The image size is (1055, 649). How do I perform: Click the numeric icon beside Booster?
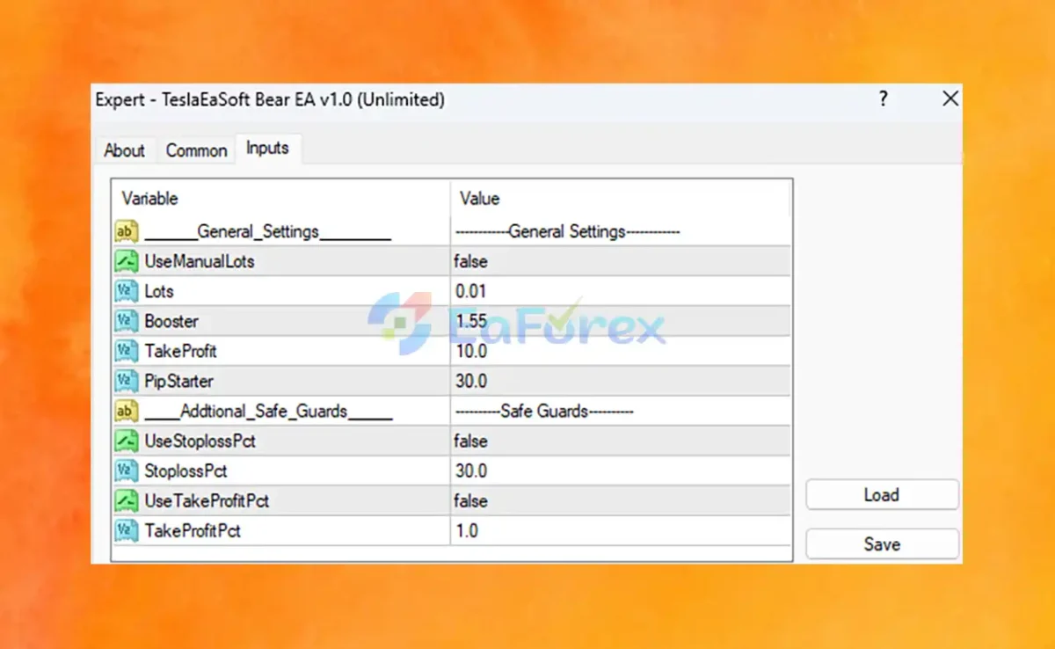pyautogui.click(x=127, y=321)
